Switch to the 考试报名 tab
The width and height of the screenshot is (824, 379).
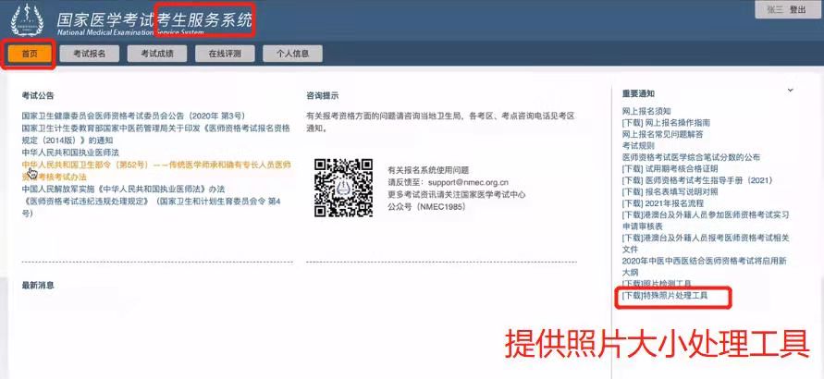point(90,54)
